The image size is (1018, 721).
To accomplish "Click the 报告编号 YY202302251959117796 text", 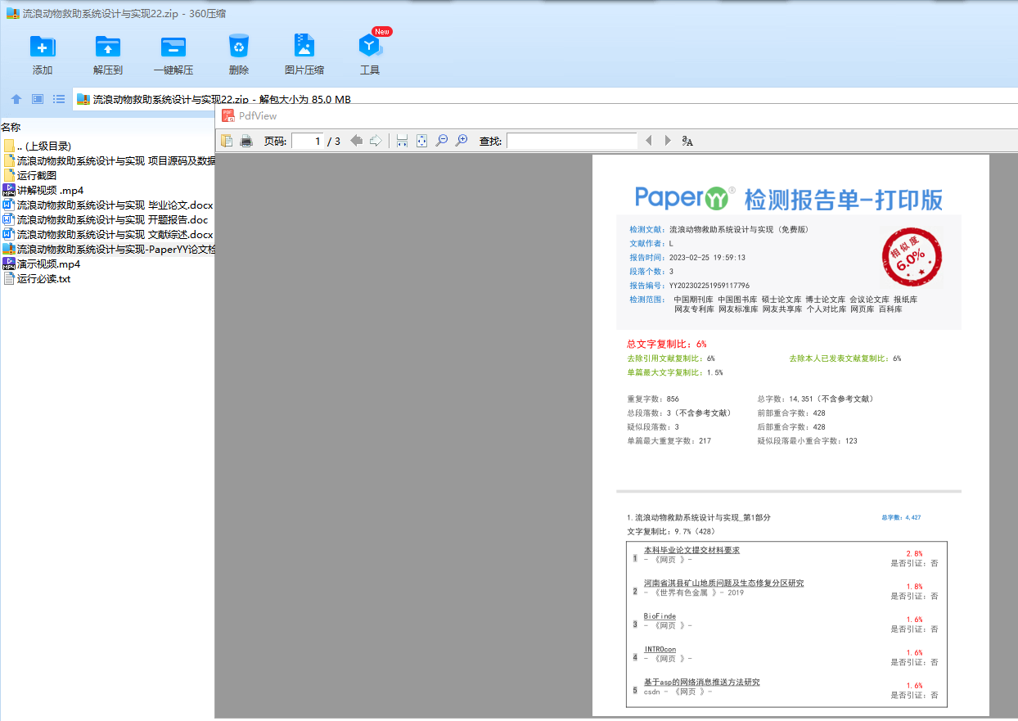I will click(x=689, y=286).
